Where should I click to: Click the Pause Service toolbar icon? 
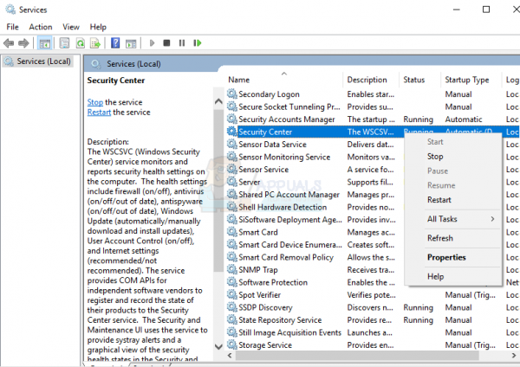(182, 43)
